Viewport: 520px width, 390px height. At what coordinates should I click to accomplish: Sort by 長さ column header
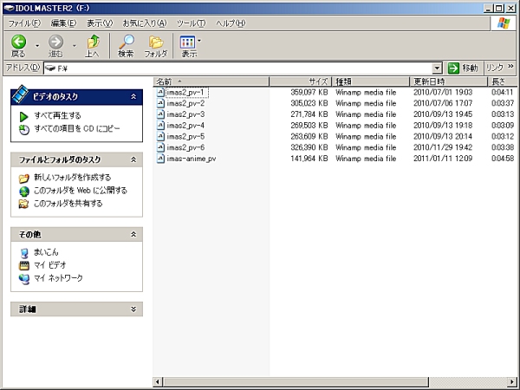tap(502, 81)
